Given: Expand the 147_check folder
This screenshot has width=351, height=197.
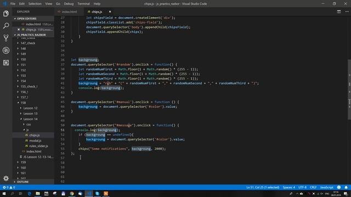Looking at the screenshot, I should (28, 43).
